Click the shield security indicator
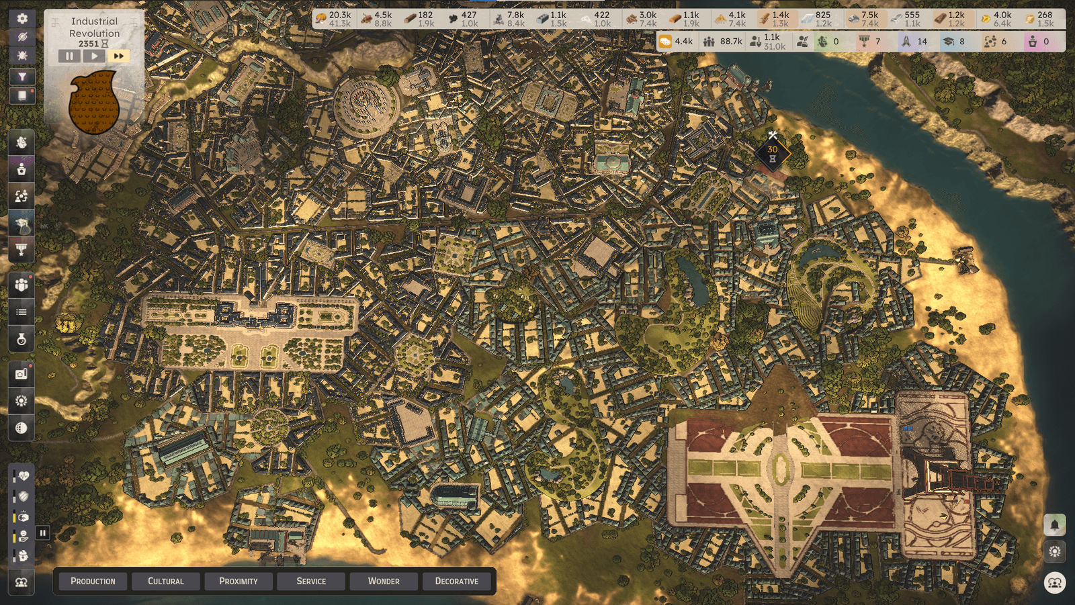Screen dimensions: 1075x605 tap(24, 496)
